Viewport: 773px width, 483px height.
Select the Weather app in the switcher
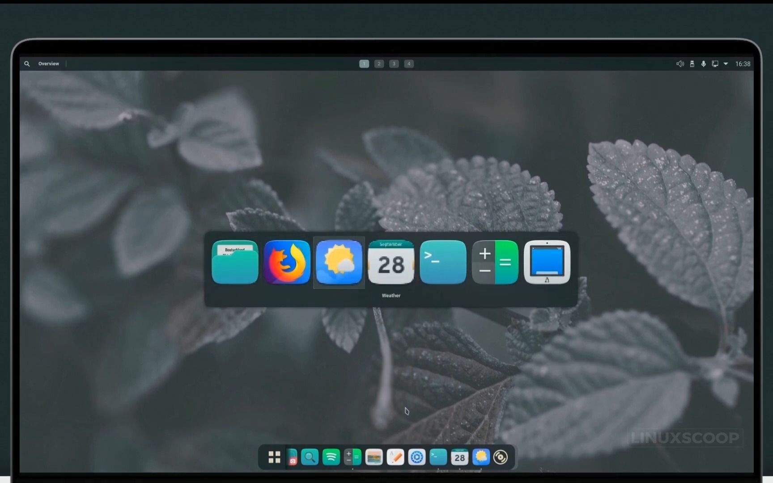(x=339, y=263)
